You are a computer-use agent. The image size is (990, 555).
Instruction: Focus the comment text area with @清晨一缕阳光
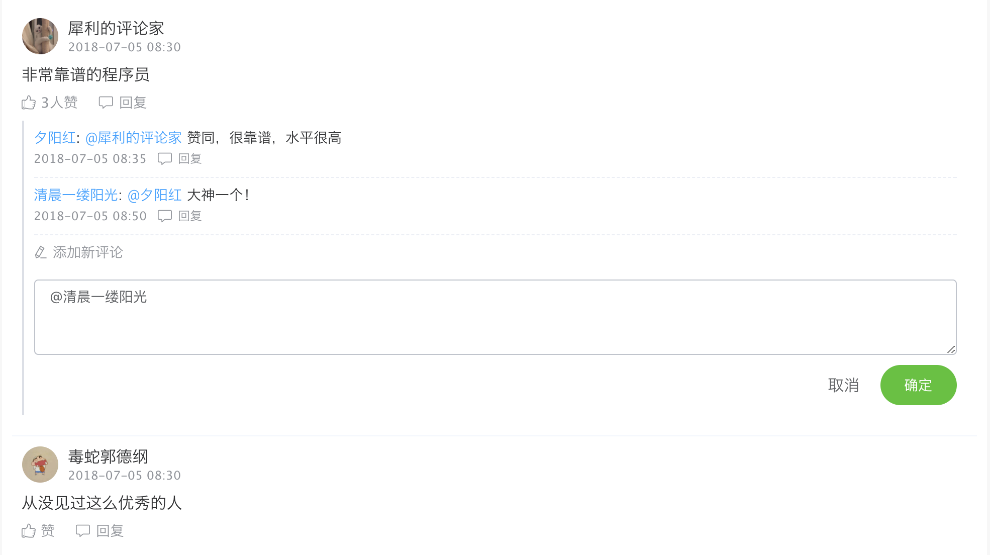[x=495, y=317]
